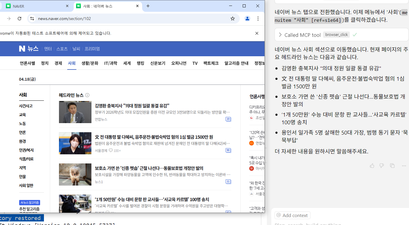Open the 김영환 충북지사 article thumbnail

(x=75, y=112)
